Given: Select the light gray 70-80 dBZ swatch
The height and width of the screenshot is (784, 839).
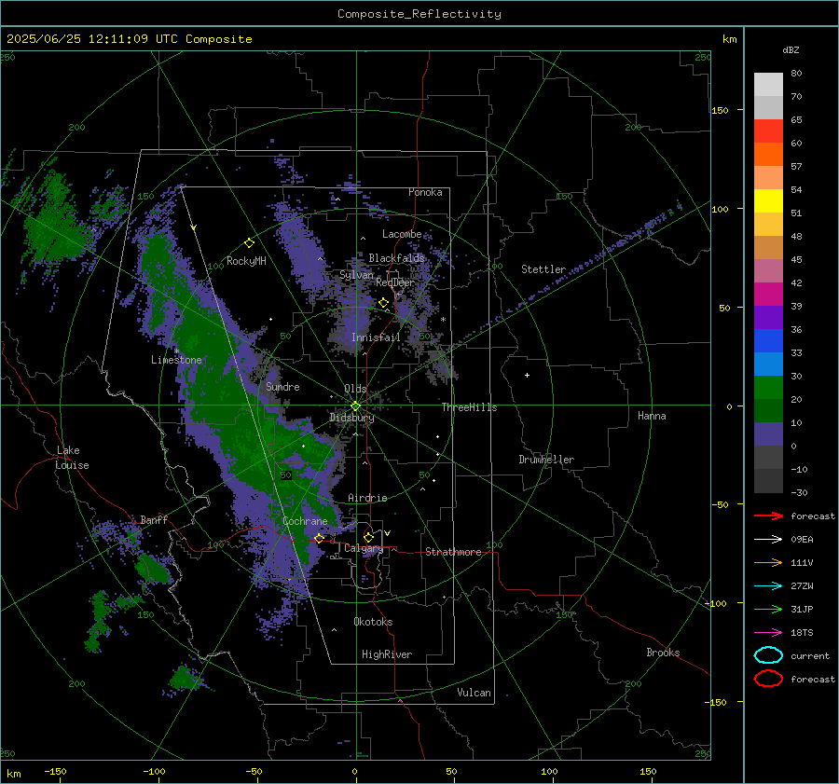Looking at the screenshot, I should tap(768, 85).
